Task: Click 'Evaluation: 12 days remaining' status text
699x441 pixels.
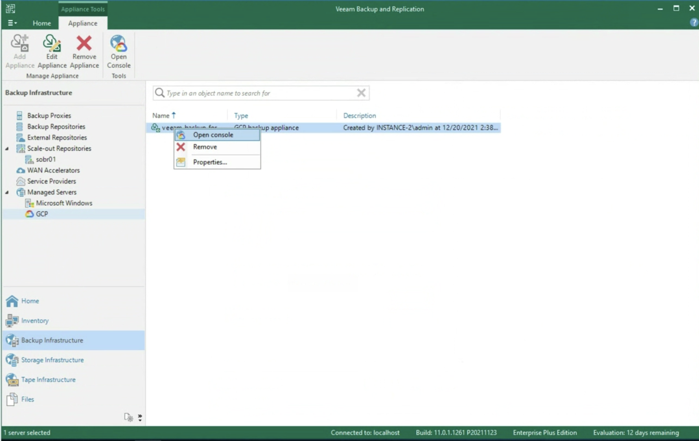Action: [x=636, y=433]
